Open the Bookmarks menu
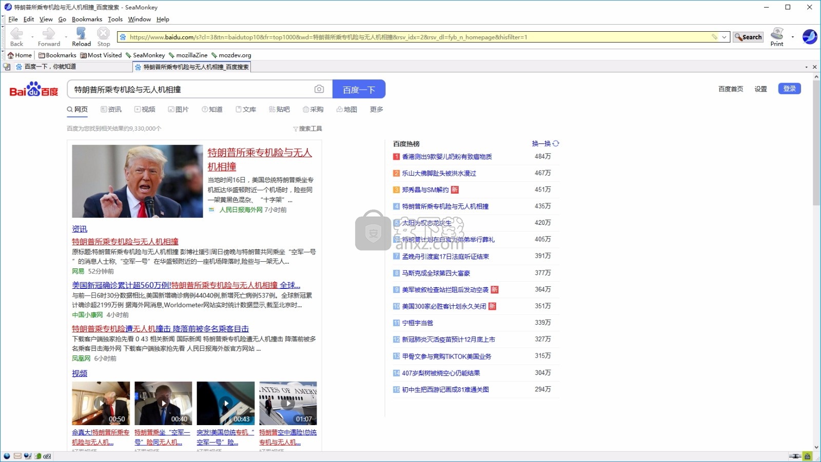 (87, 19)
